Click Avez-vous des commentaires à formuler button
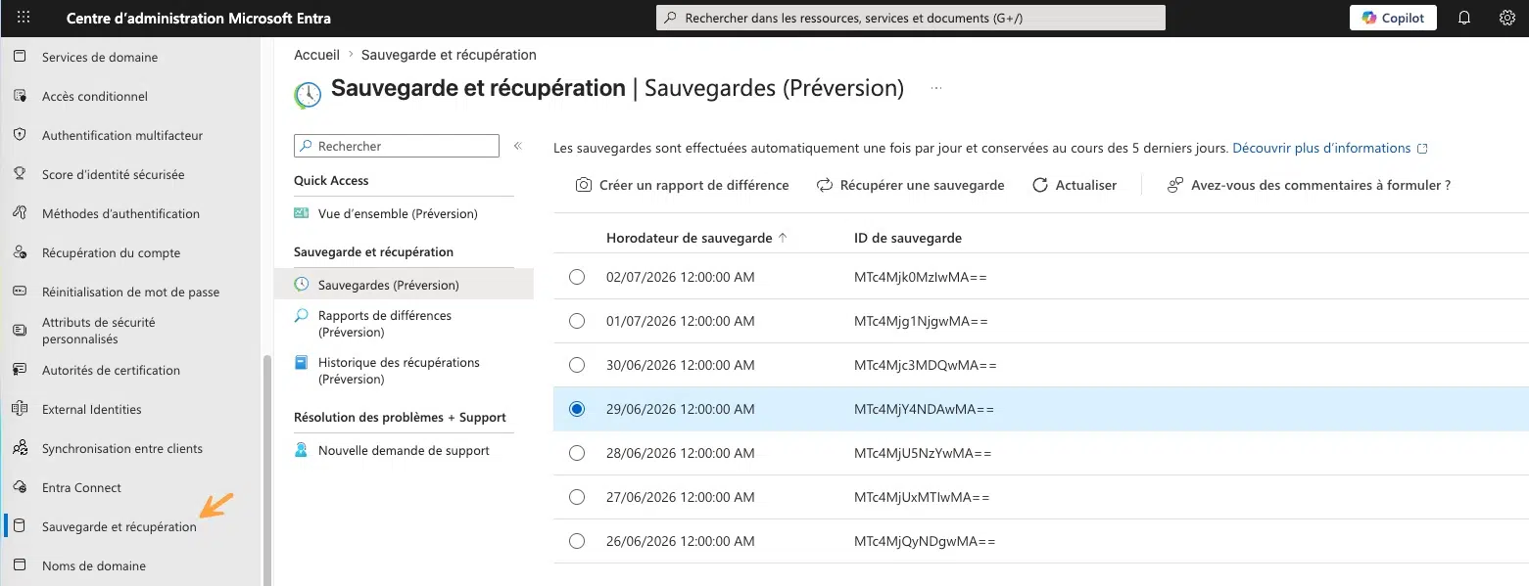The height and width of the screenshot is (586, 1529). pos(1309,185)
